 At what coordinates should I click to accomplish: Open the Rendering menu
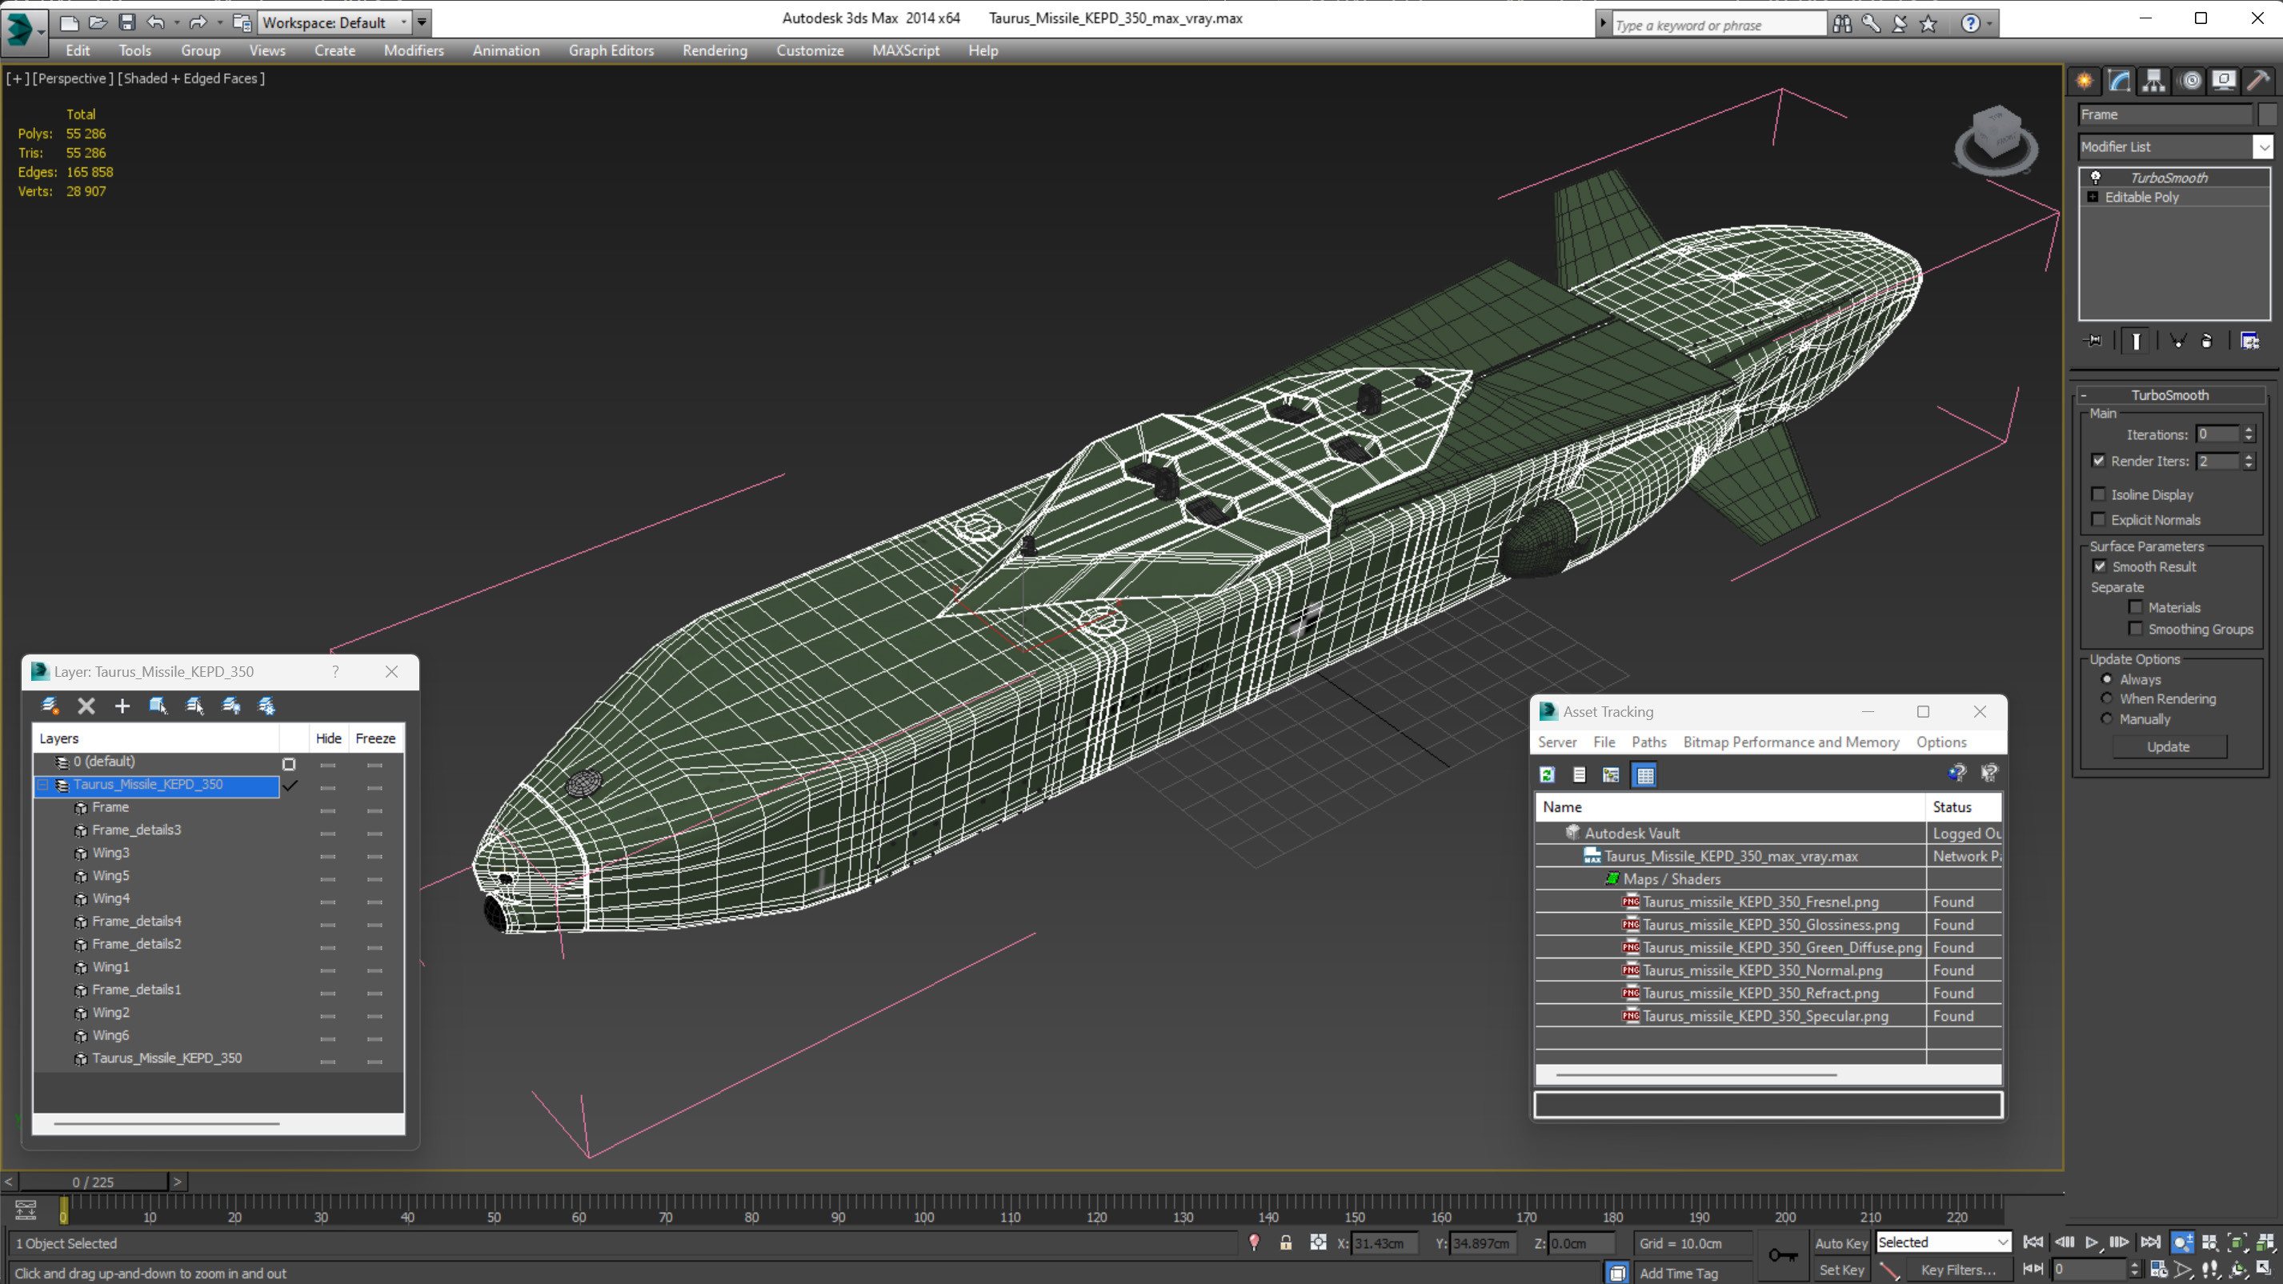[715, 50]
